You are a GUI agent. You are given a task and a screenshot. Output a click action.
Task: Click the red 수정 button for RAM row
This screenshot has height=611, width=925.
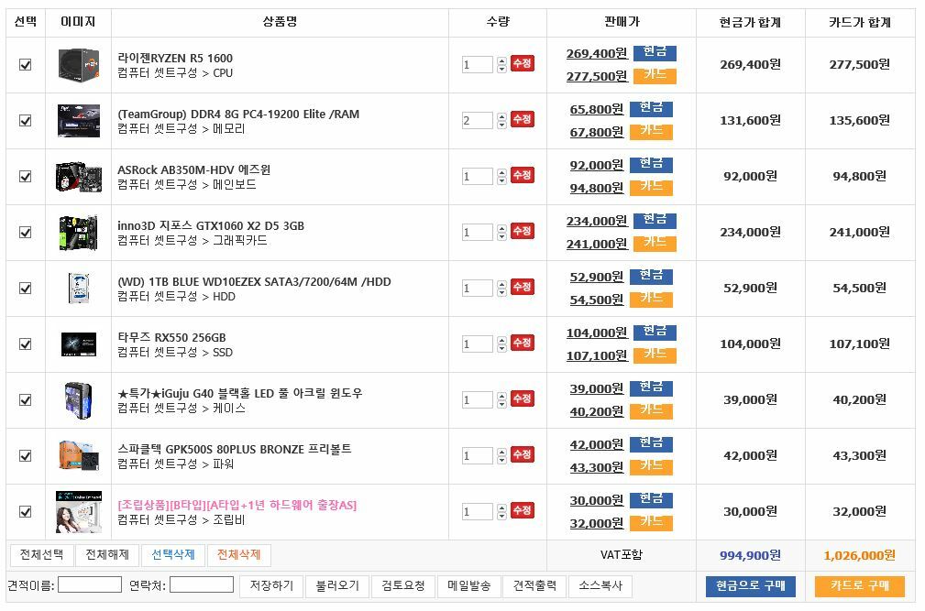522,119
